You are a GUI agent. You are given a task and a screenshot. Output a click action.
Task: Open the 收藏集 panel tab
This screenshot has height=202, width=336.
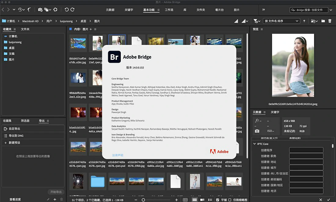click(x=7, y=121)
